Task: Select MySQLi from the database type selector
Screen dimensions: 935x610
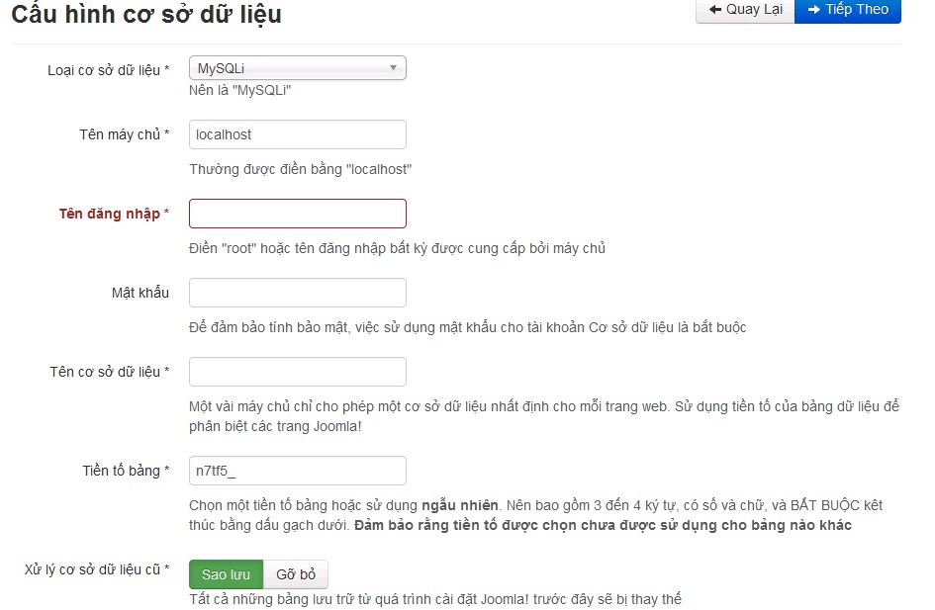Action: (297, 67)
